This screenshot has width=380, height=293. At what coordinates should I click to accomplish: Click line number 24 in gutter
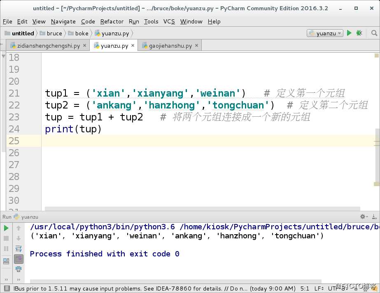[x=14, y=129]
